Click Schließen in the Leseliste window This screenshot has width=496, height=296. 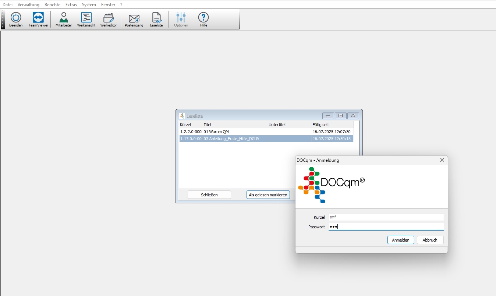[209, 195]
